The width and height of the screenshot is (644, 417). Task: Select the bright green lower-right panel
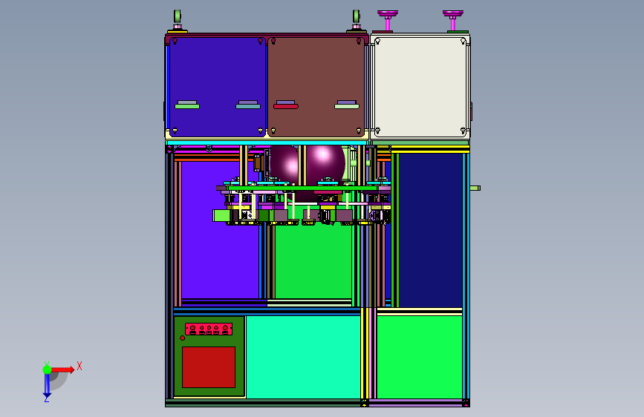[x=420, y=357]
